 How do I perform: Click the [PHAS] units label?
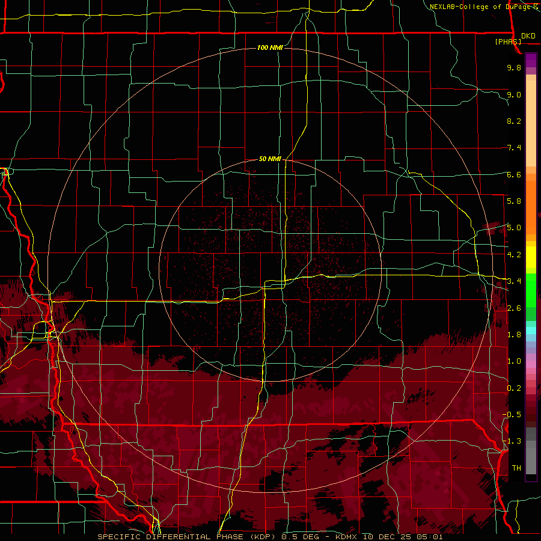click(508, 41)
